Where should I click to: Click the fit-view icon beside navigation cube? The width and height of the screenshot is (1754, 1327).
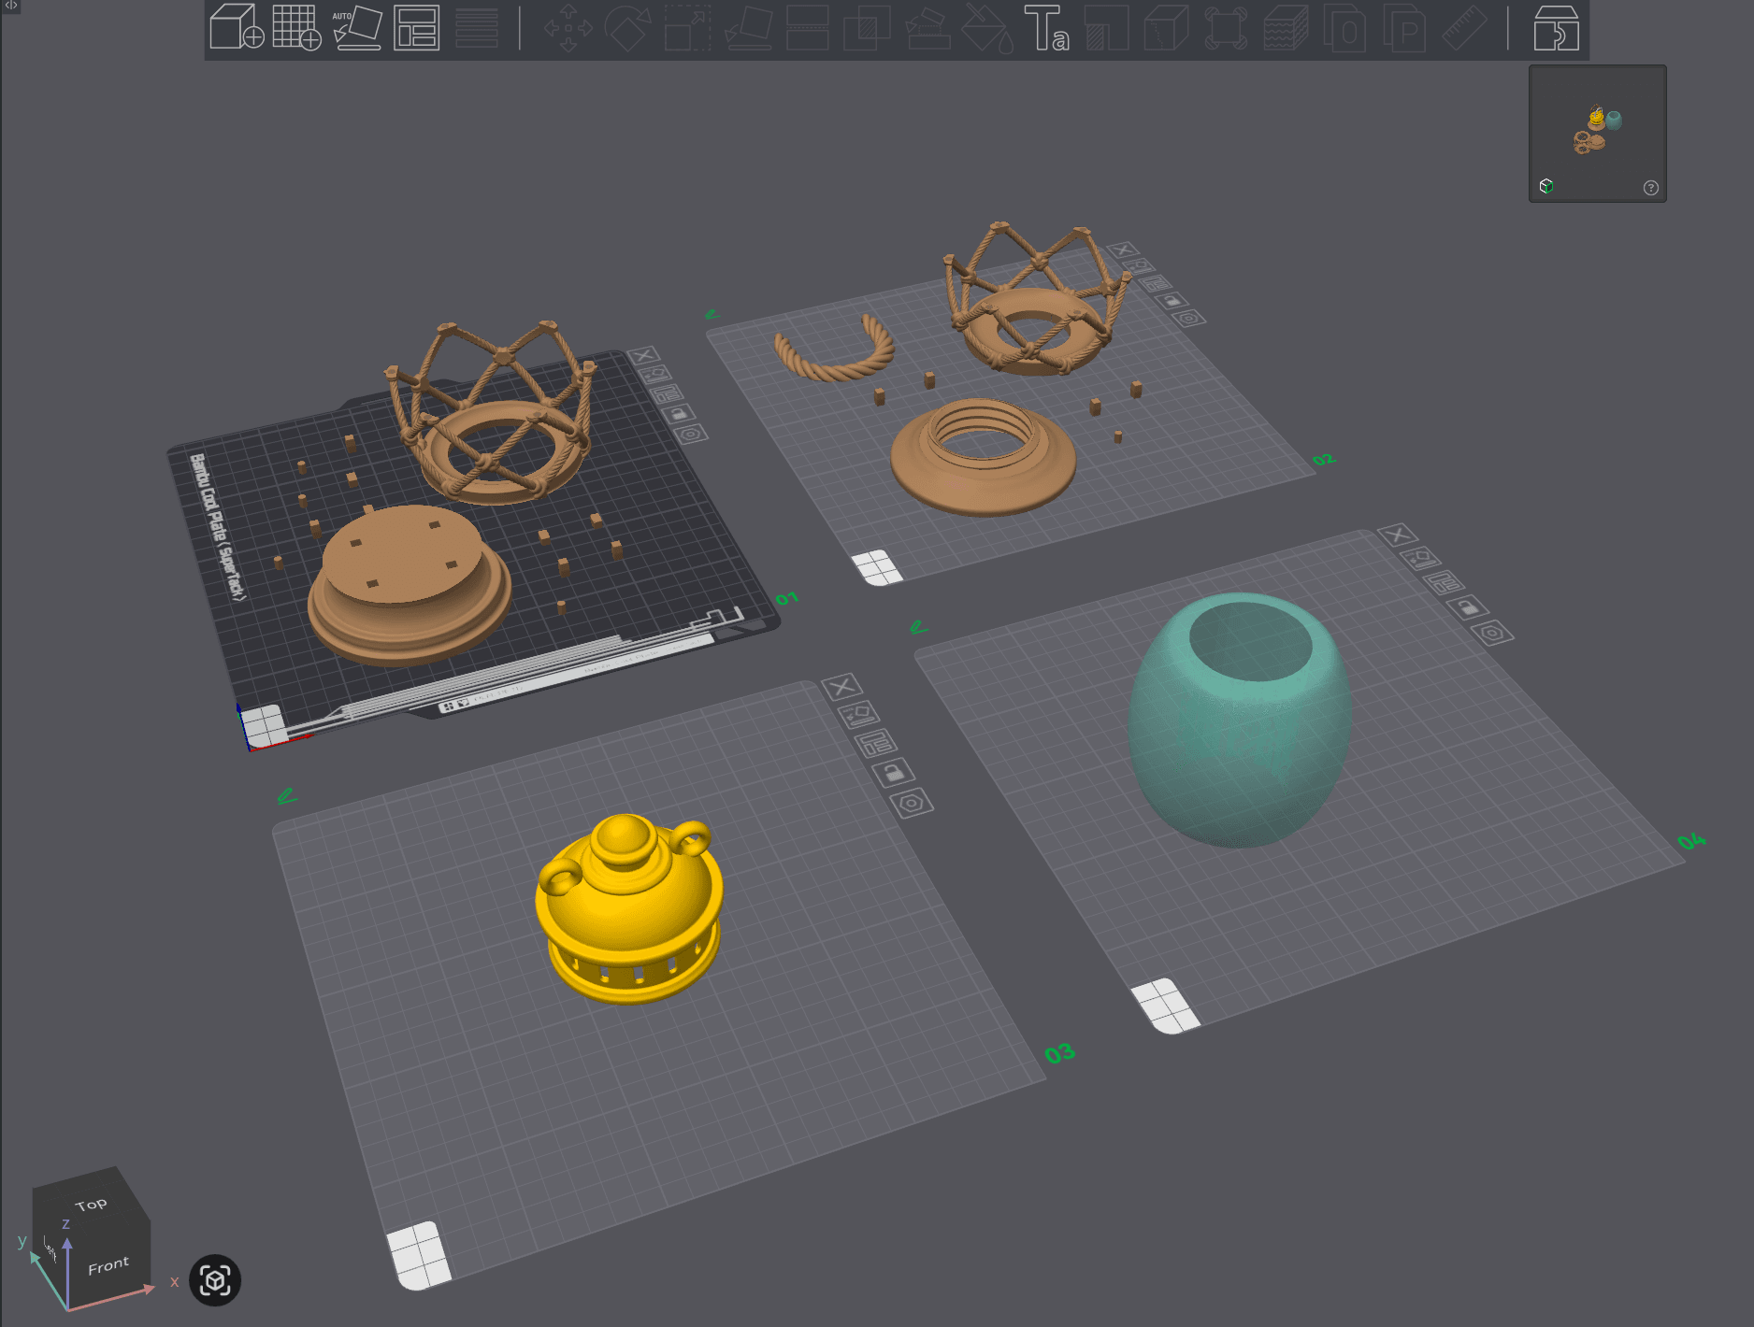215,1280
